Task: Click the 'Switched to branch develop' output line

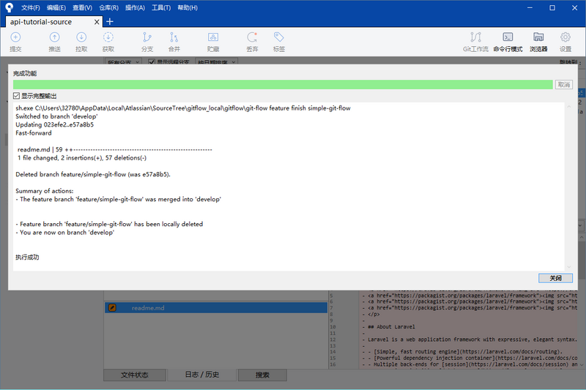Action: 56,116
